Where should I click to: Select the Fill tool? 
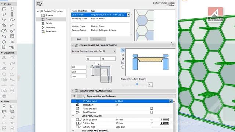(4, 69)
